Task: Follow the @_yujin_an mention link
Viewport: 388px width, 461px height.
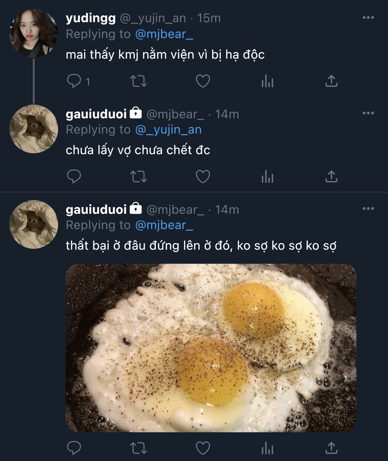Action: coord(168,130)
